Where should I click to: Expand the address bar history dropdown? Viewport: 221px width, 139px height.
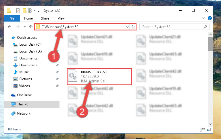(x=127, y=27)
